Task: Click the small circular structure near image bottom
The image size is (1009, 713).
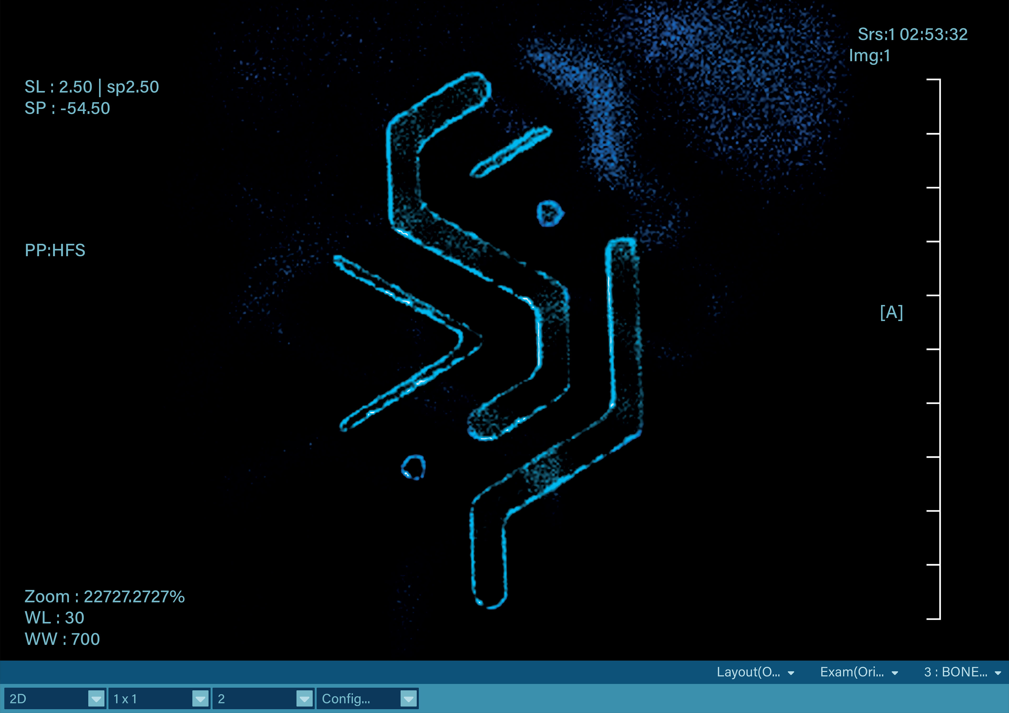Action: coord(413,467)
